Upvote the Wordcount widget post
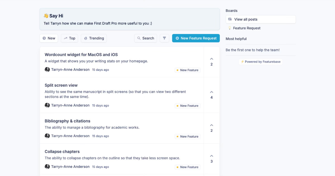This screenshot has height=176, width=335. coord(212,62)
